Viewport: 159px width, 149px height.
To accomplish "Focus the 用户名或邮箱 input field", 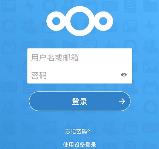I will (80, 57).
